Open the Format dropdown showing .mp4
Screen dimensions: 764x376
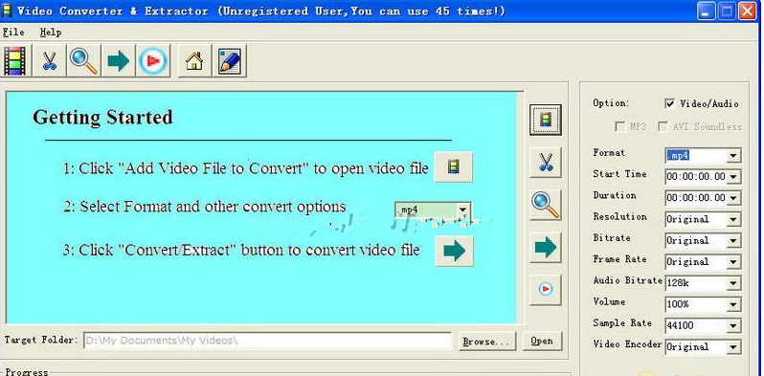(x=732, y=156)
